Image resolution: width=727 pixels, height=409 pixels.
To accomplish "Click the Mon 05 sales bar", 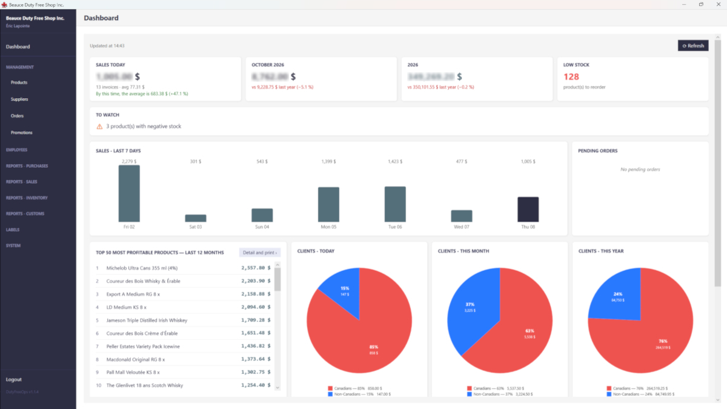I will [329, 204].
